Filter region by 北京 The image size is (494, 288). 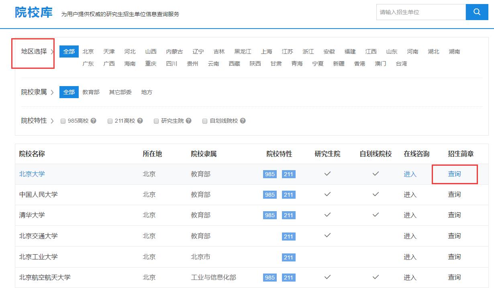tap(88, 51)
